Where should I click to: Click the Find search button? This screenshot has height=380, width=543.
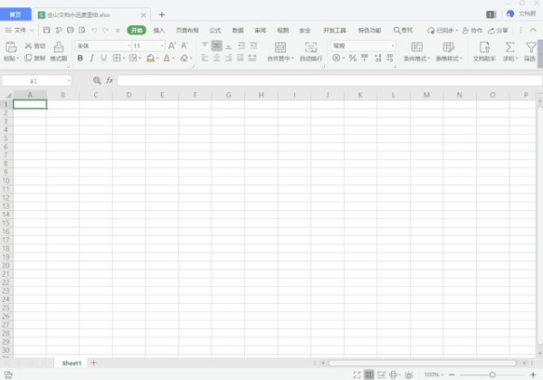click(403, 31)
